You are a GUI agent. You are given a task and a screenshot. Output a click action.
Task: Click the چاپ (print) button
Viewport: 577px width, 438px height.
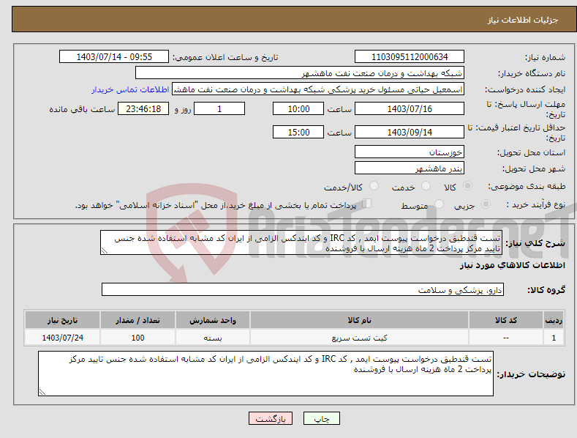321,418
